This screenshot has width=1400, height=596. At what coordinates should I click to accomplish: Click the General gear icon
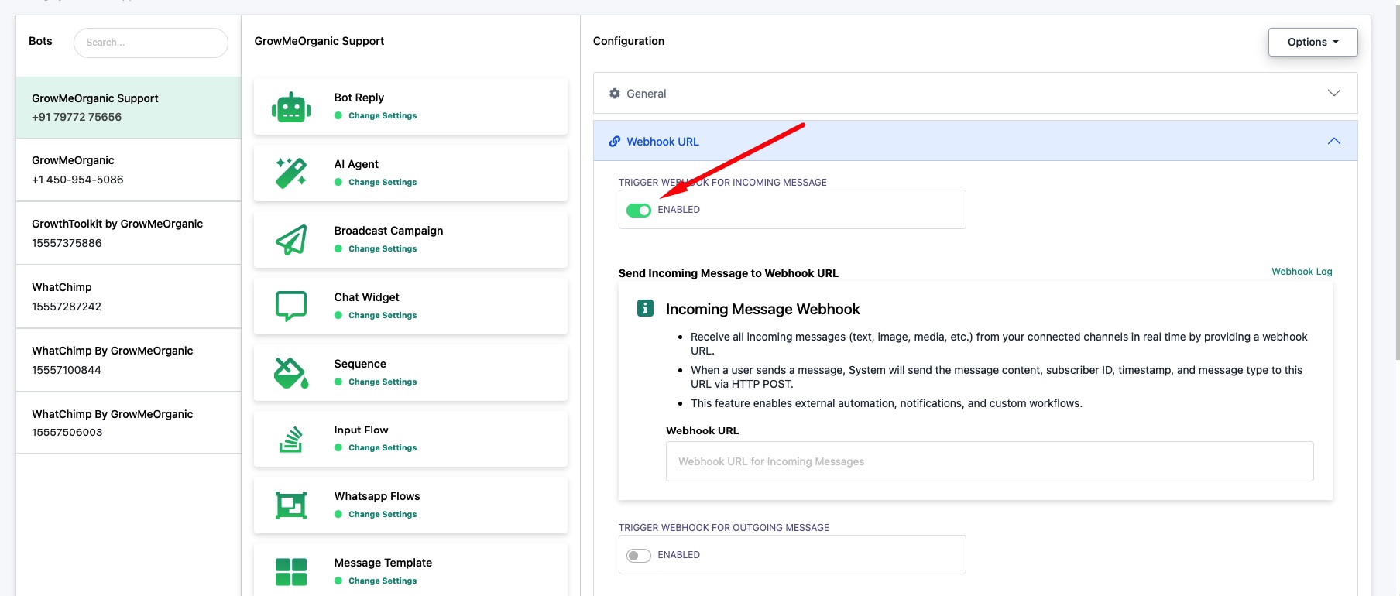[x=615, y=94]
